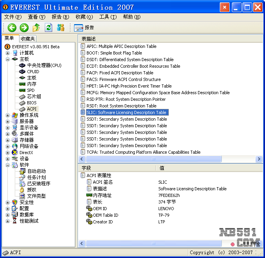Collapse the 软件 tree node

point(8,165)
